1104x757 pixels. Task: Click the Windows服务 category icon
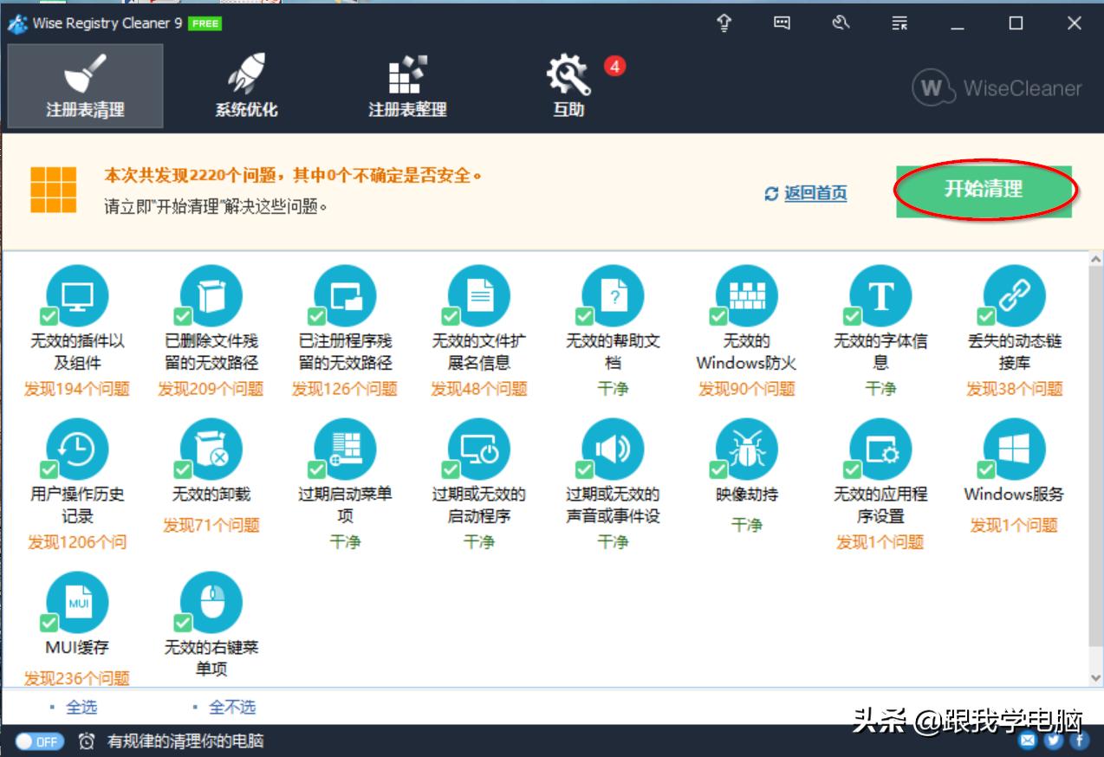tap(1013, 450)
